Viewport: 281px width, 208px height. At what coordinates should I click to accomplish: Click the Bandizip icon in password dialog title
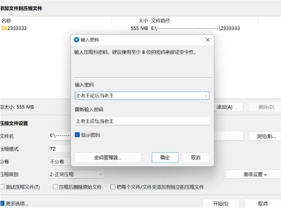pyautogui.click(x=76, y=40)
